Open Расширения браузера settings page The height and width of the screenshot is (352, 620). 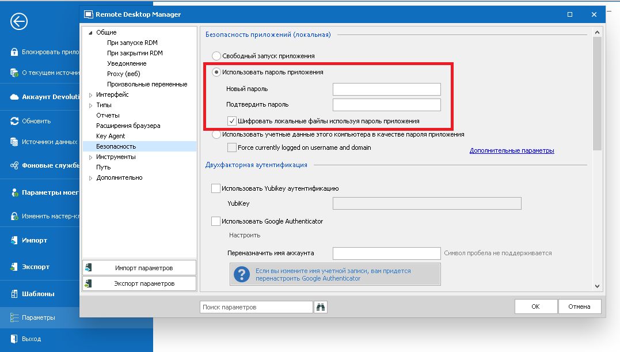(x=128, y=126)
